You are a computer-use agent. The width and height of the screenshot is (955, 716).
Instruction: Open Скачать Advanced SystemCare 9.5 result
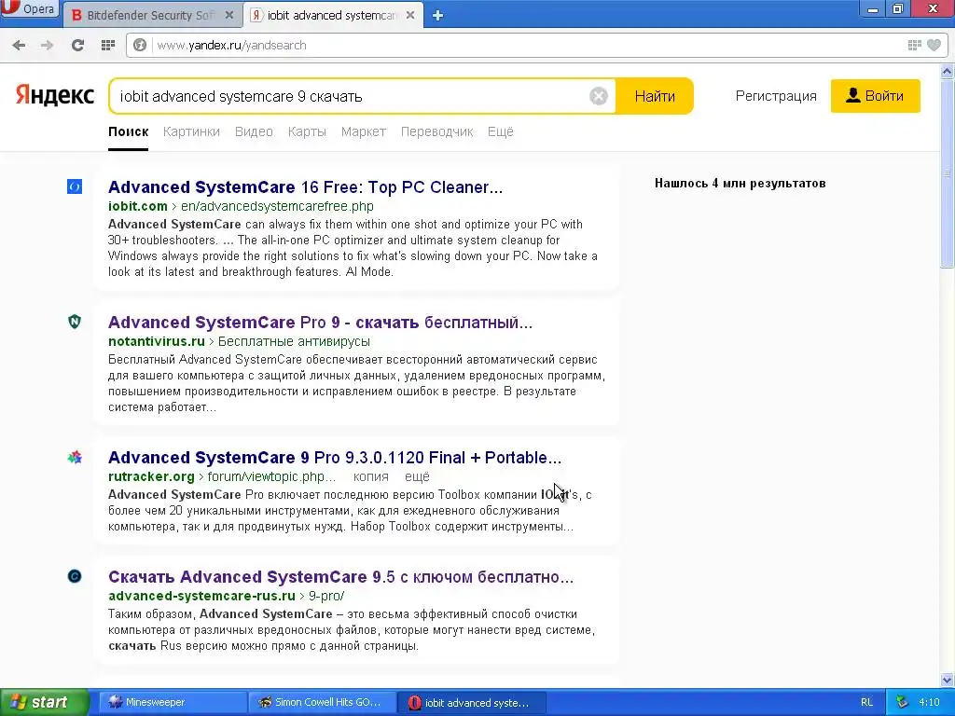tap(341, 576)
